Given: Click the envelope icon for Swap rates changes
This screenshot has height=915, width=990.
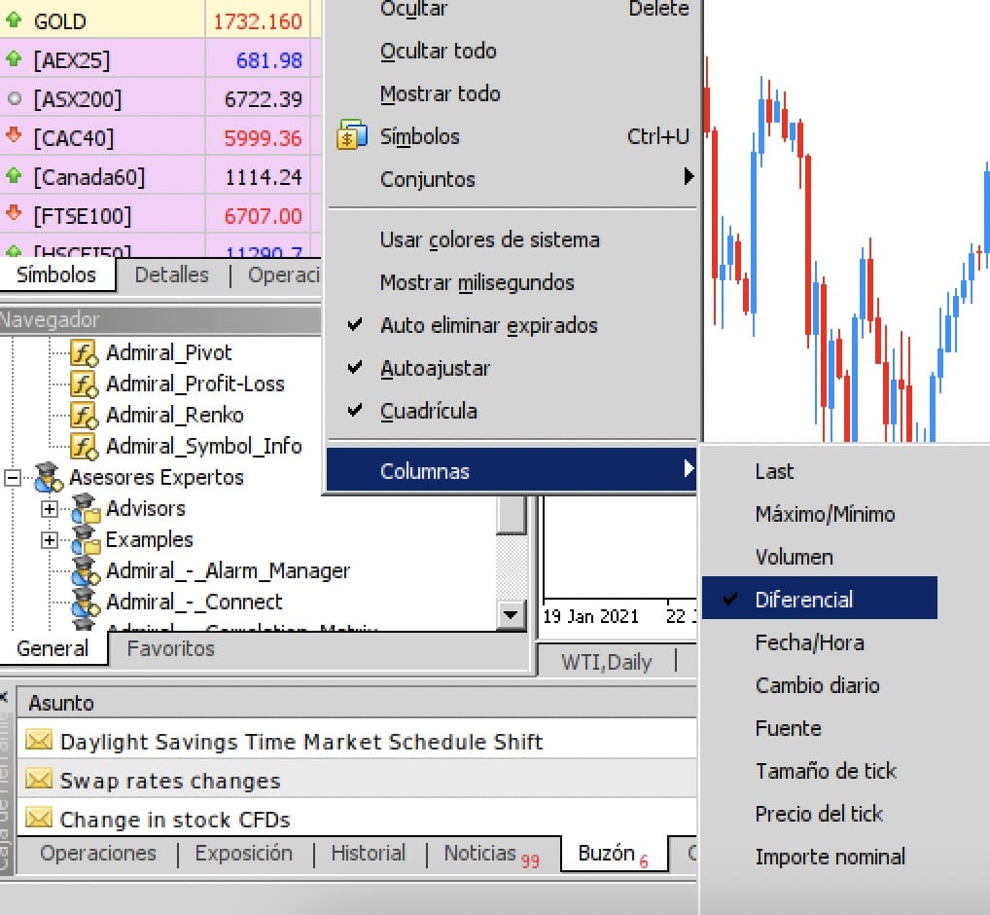Looking at the screenshot, I should point(39,779).
